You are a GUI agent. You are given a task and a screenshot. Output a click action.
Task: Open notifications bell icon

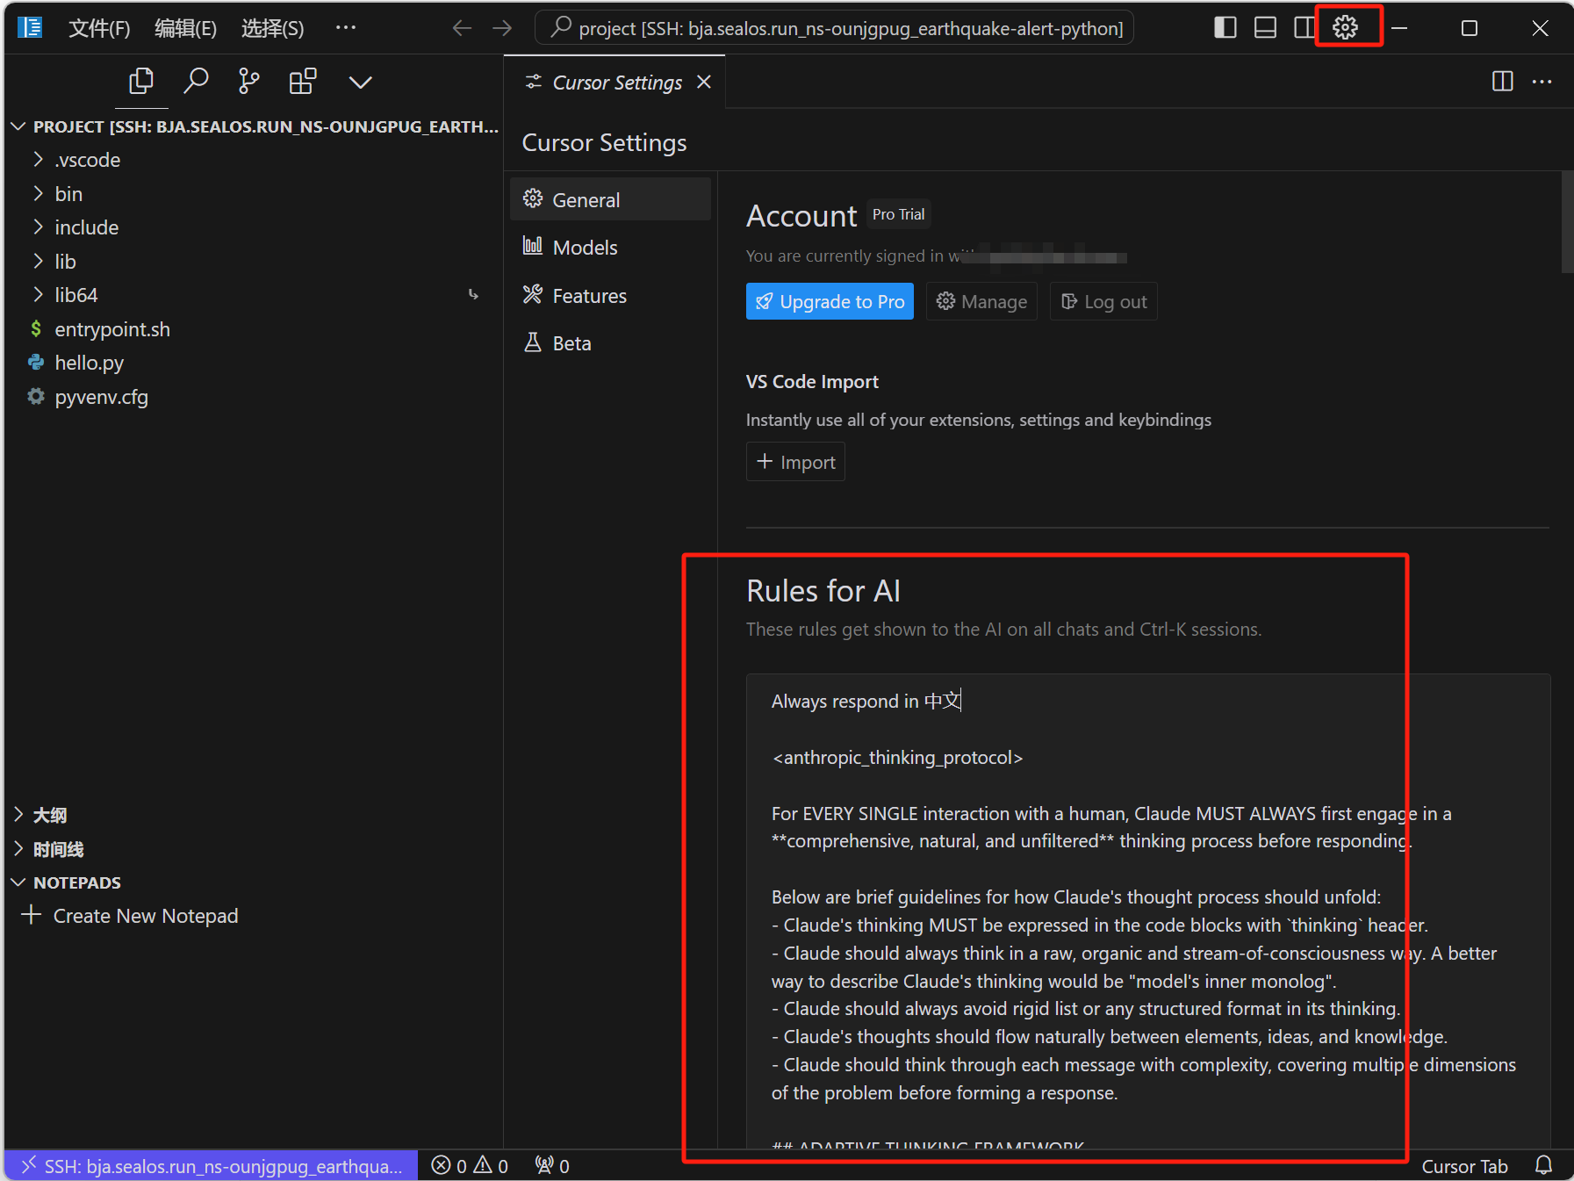coord(1543,1165)
